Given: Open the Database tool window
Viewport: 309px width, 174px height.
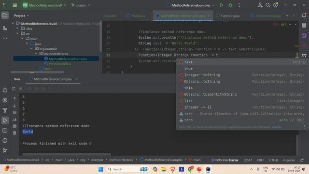Looking at the screenshot, I should pos(304,25).
